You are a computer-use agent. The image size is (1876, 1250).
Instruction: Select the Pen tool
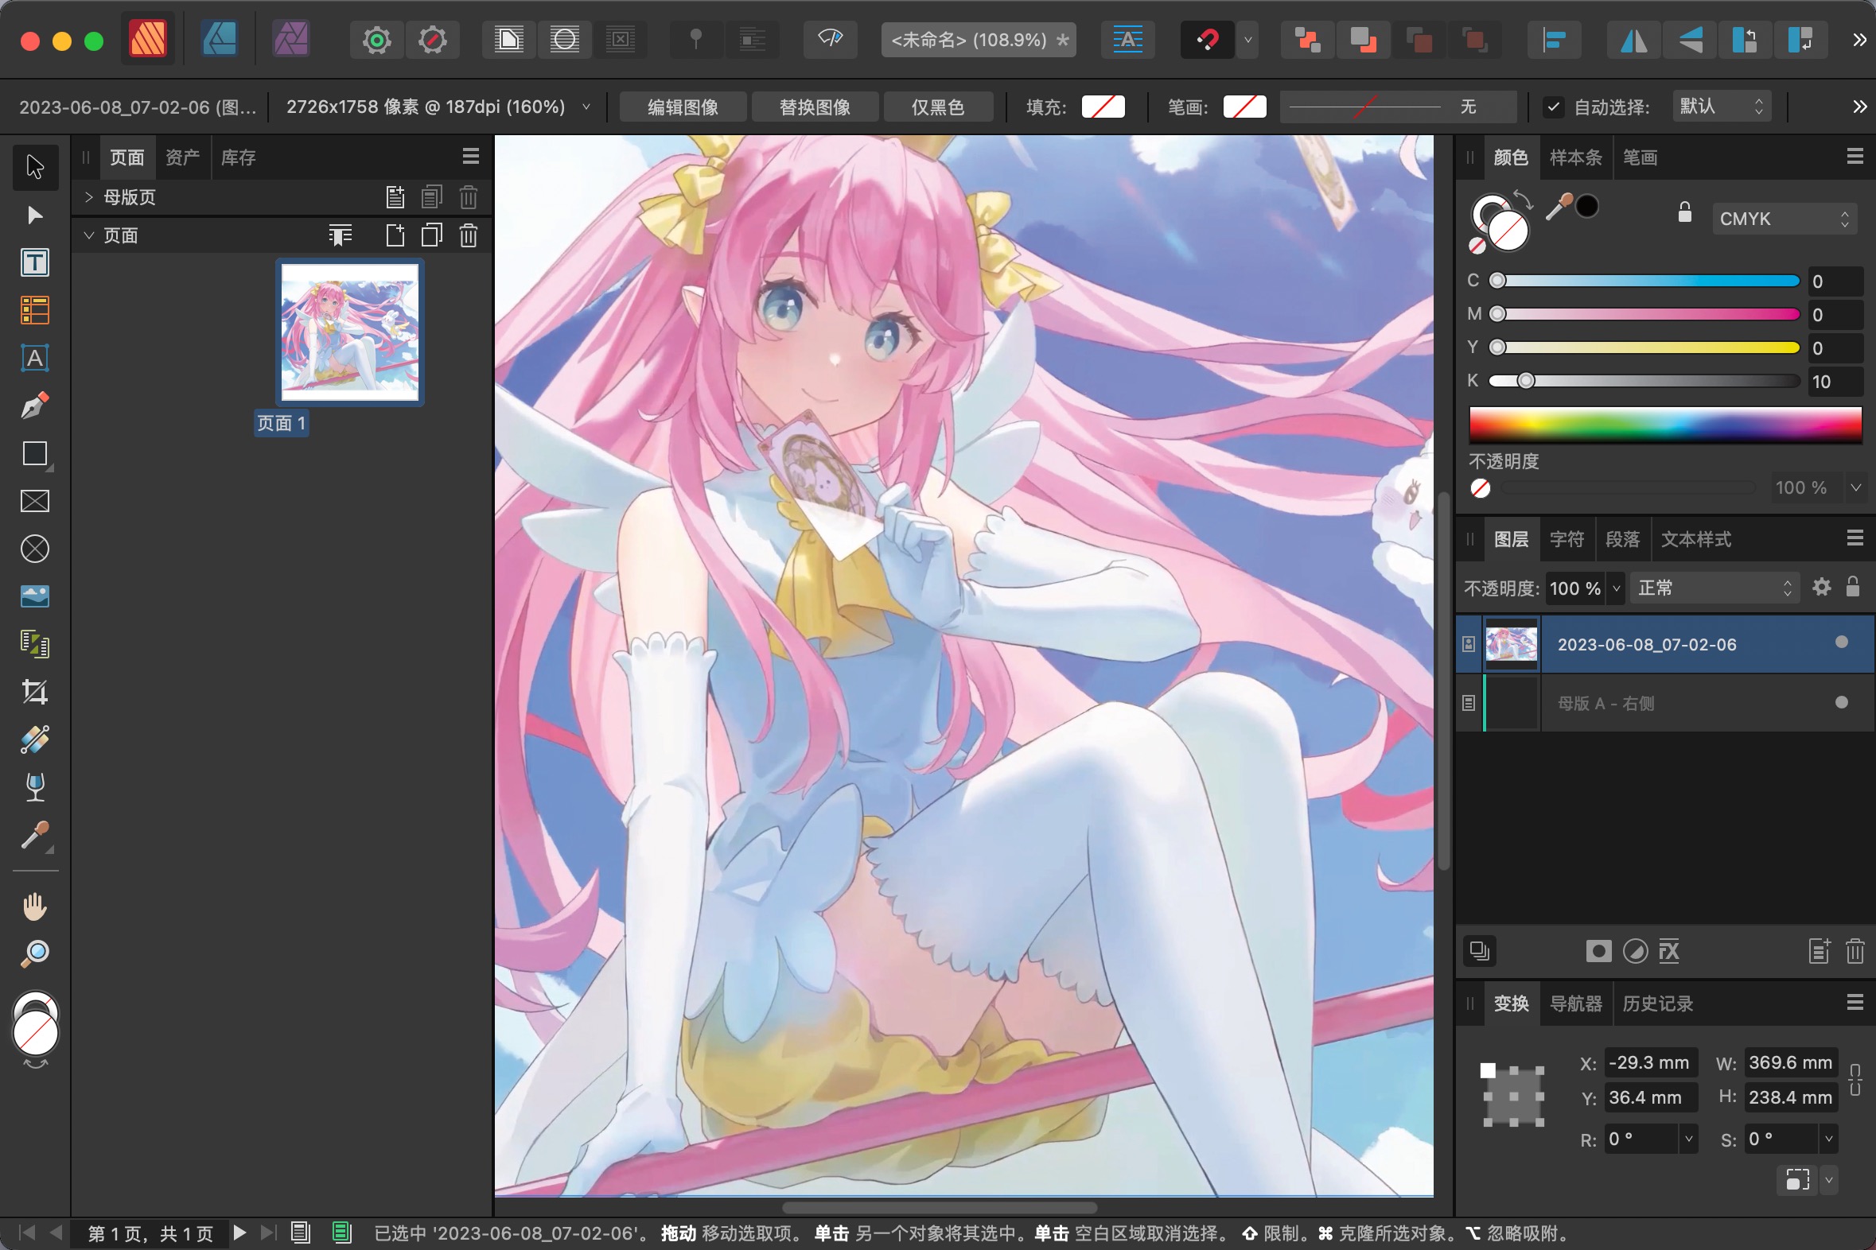(35, 406)
